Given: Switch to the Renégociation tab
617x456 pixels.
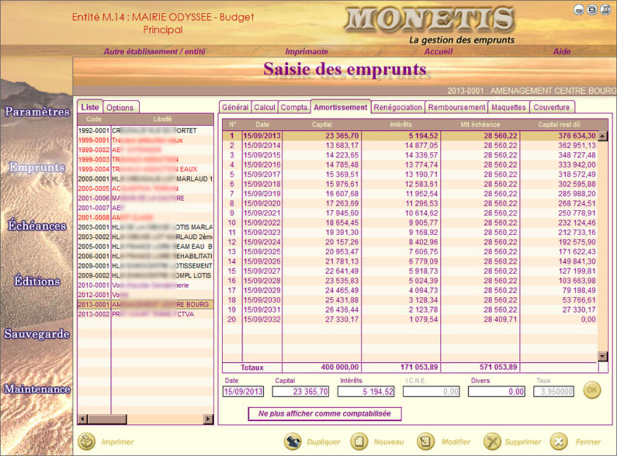Looking at the screenshot, I should pyautogui.click(x=398, y=107).
